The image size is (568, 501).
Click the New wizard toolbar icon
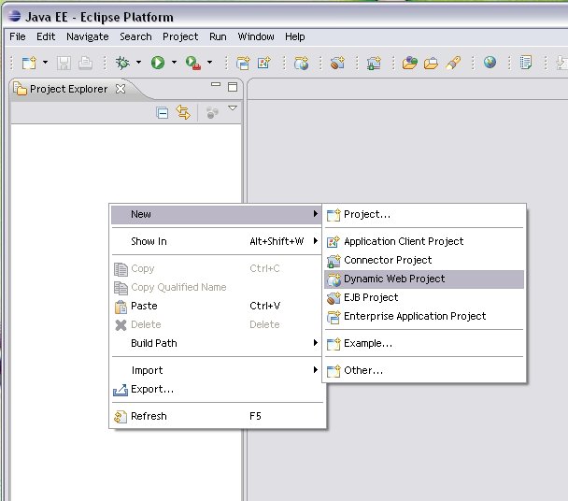point(29,63)
